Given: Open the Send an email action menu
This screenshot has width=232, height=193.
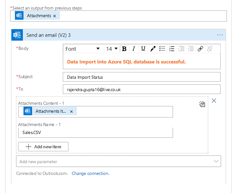Looking at the screenshot, I should [220, 35].
